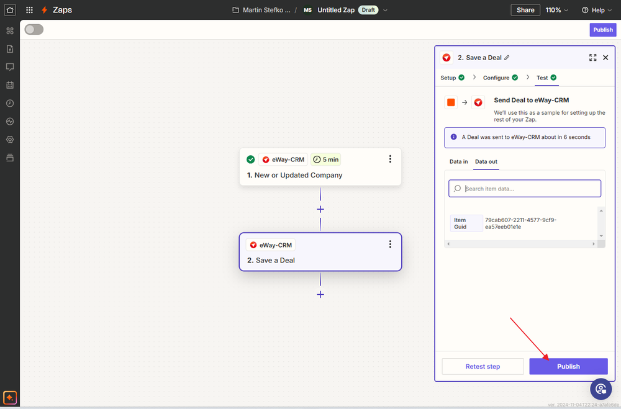Click the eWay-CRM badge on step 1
This screenshot has height=409, width=621.
point(283,160)
